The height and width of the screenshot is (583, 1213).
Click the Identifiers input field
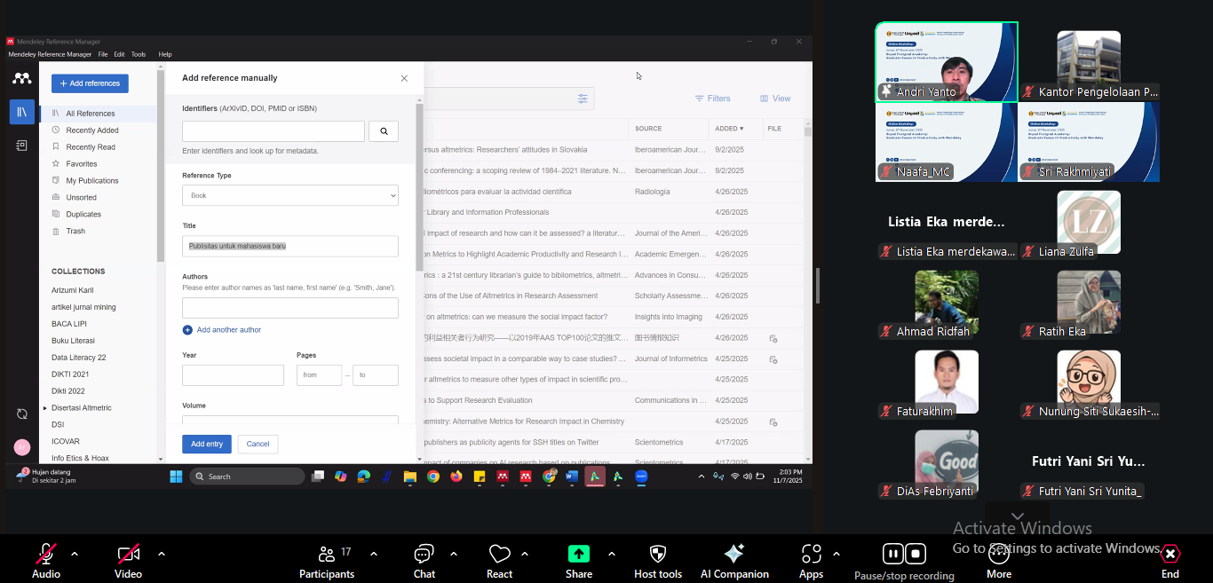click(274, 131)
